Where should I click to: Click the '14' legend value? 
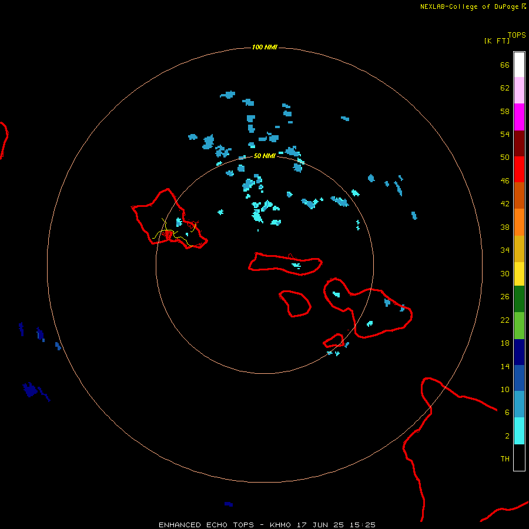(x=505, y=366)
